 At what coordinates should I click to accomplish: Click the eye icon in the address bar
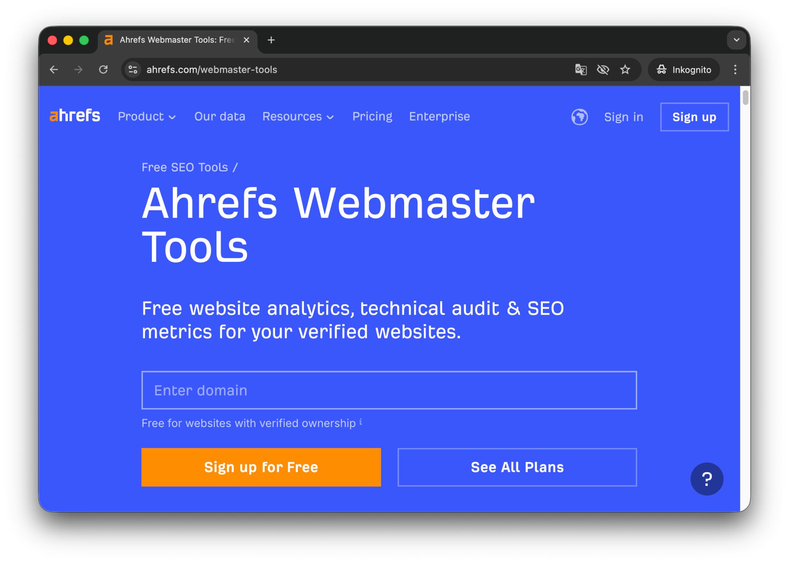[x=603, y=70]
